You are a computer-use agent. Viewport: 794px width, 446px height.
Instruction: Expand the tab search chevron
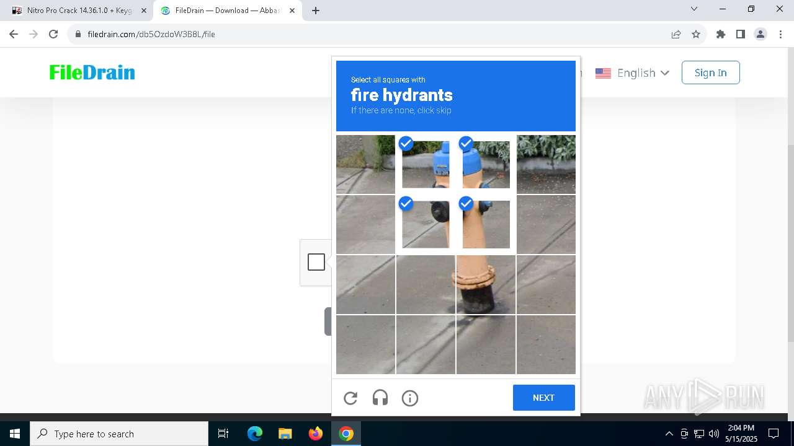694,9
